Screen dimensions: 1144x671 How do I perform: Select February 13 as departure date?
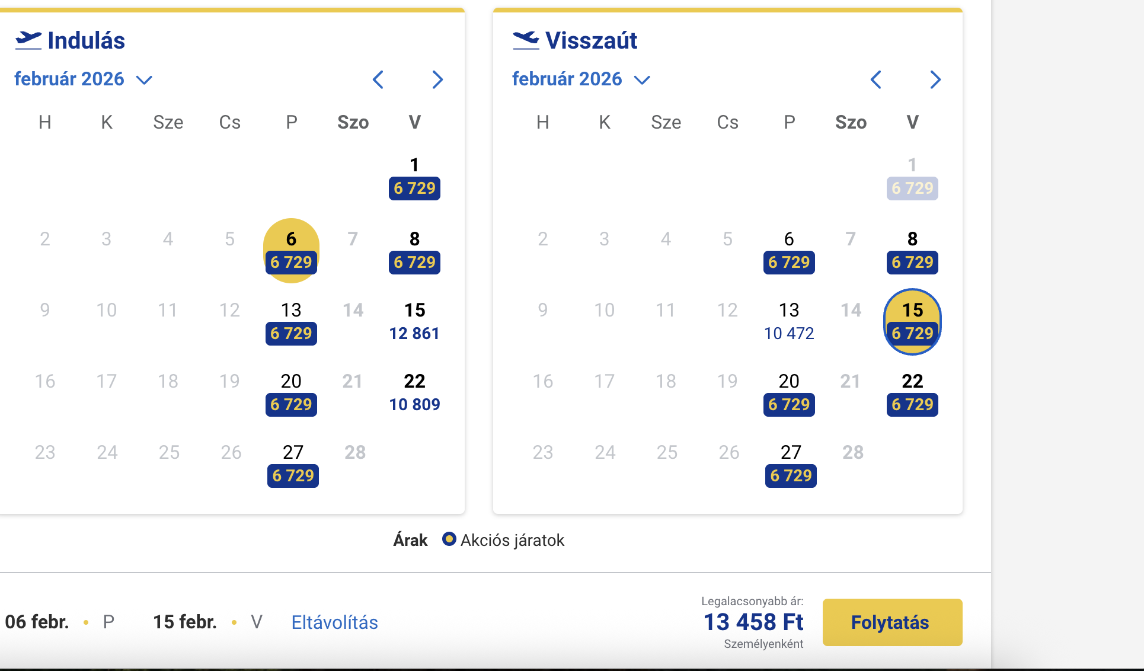[291, 322]
